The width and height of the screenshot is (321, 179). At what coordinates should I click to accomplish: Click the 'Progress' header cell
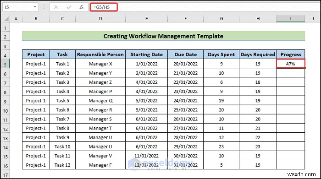click(290, 54)
